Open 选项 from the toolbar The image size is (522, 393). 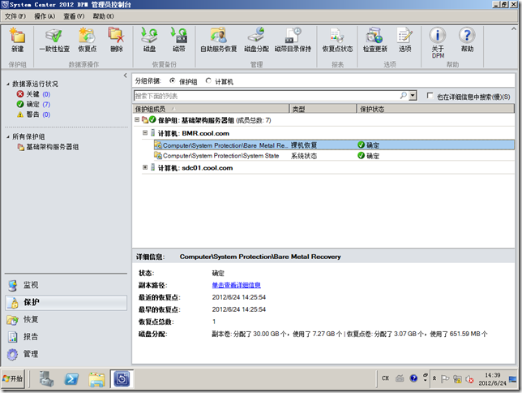click(x=404, y=40)
